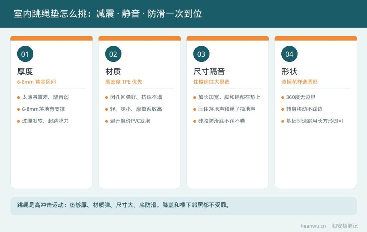Viewport: 367px width, 232px height.
Task: Click bullet 6-8mm落地有支撑
Action: [43, 109]
